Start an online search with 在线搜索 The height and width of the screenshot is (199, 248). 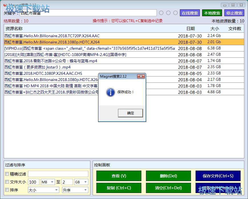(x=190, y=13)
